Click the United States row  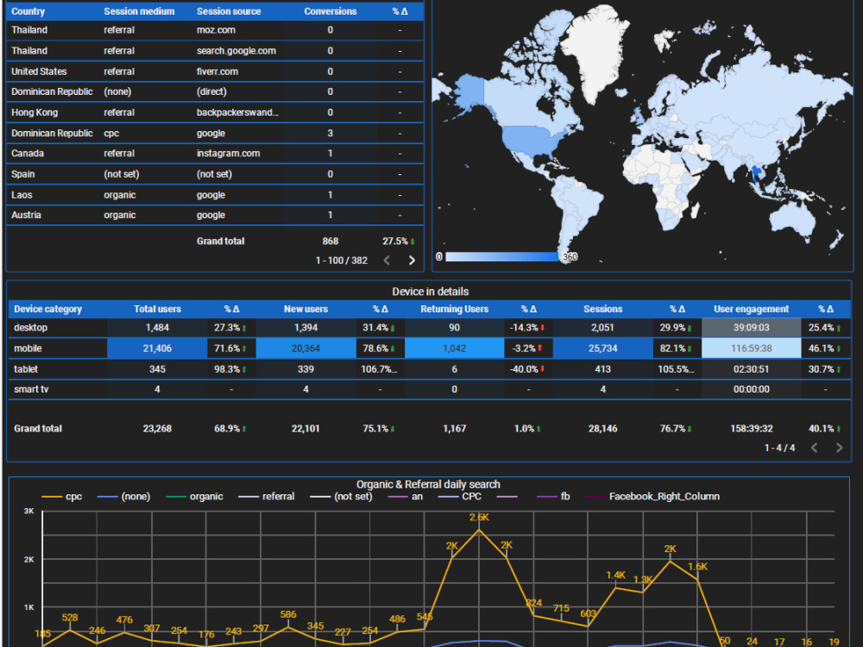click(215, 72)
